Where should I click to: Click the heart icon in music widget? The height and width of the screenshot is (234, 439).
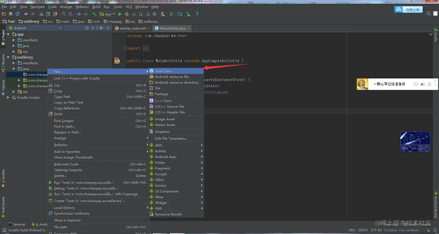(416, 84)
